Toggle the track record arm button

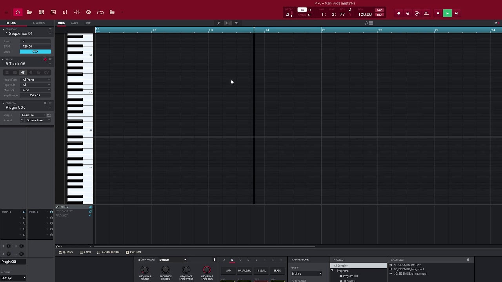(45, 60)
